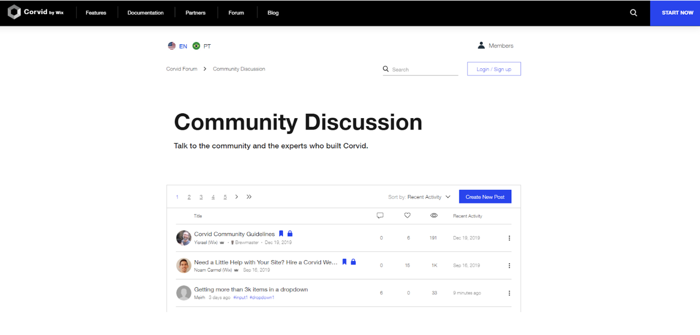Go to page 2
This screenshot has height=335, width=700.
pyautogui.click(x=189, y=197)
